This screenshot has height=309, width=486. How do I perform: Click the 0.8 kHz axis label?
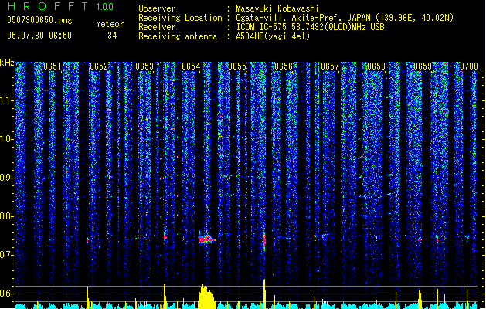tap(7, 216)
